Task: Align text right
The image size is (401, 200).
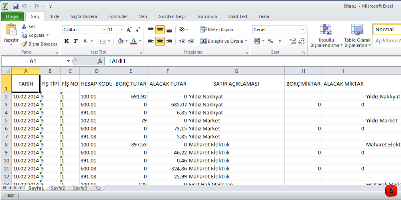Action: coord(169,41)
